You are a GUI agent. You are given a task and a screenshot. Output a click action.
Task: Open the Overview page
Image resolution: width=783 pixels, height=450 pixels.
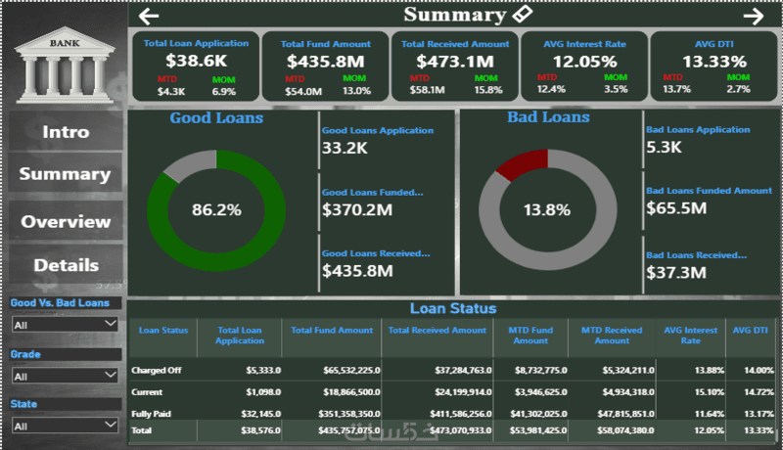click(x=66, y=221)
